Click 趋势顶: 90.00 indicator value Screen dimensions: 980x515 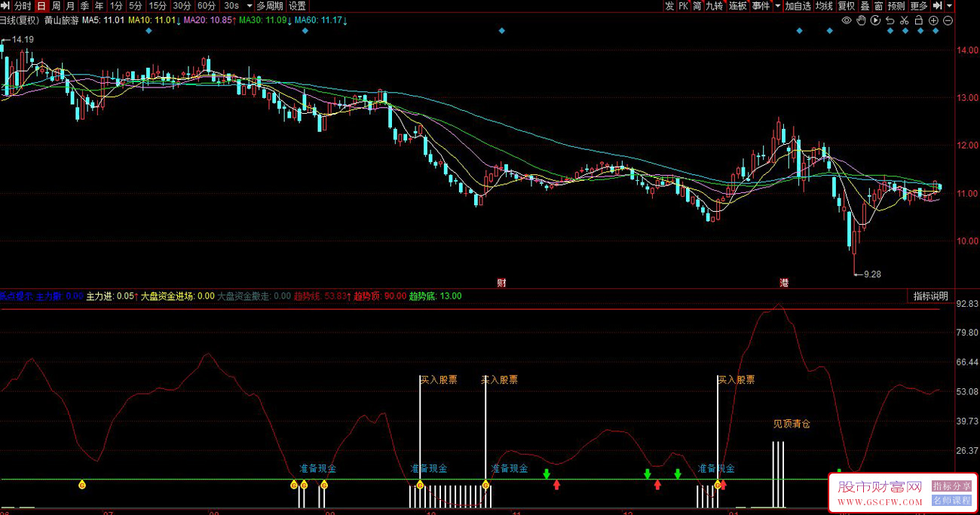(x=380, y=296)
